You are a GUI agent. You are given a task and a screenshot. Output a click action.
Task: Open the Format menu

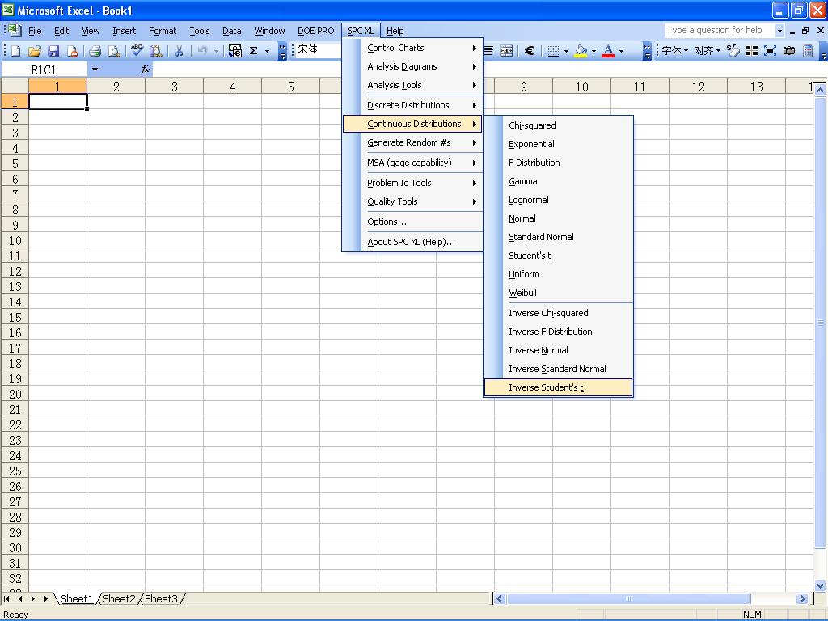pyautogui.click(x=163, y=31)
